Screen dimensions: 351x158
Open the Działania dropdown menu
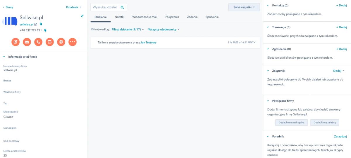(73, 7)
